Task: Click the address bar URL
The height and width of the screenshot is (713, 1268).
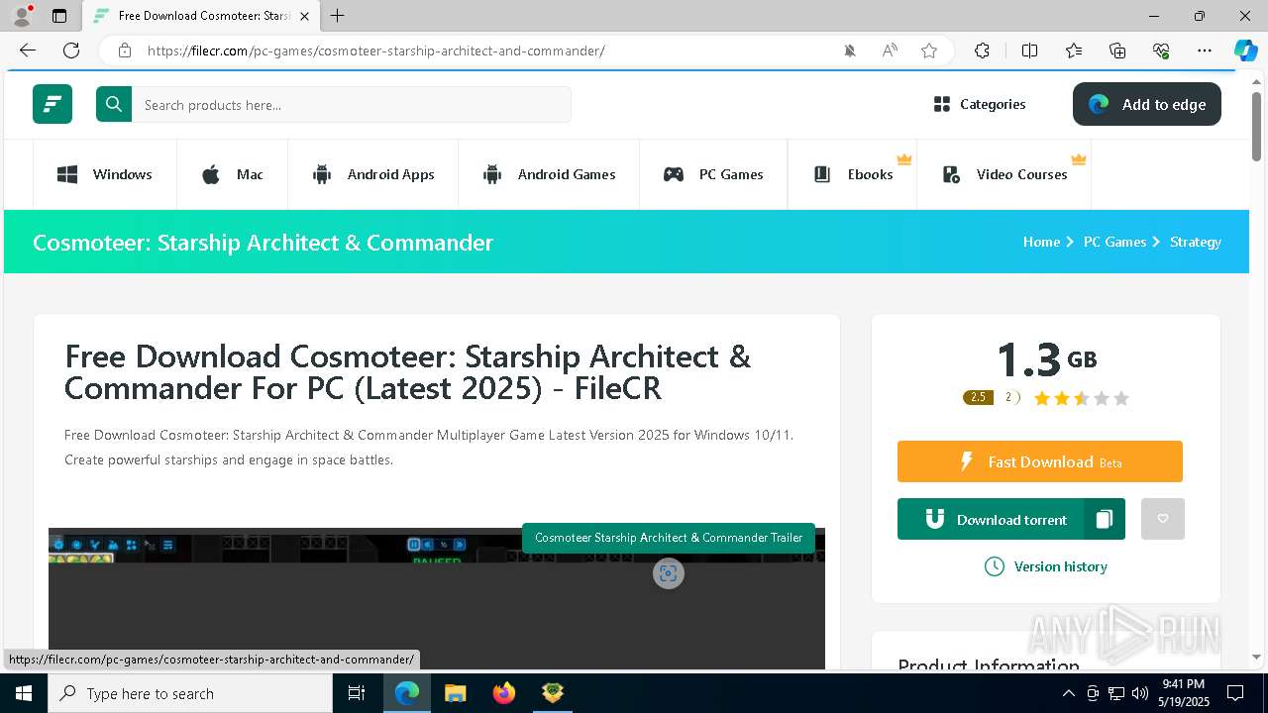Action: pyautogui.click(x=376, y=51)
